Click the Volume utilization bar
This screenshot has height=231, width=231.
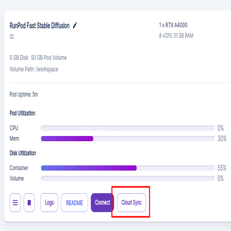[128, 178]
